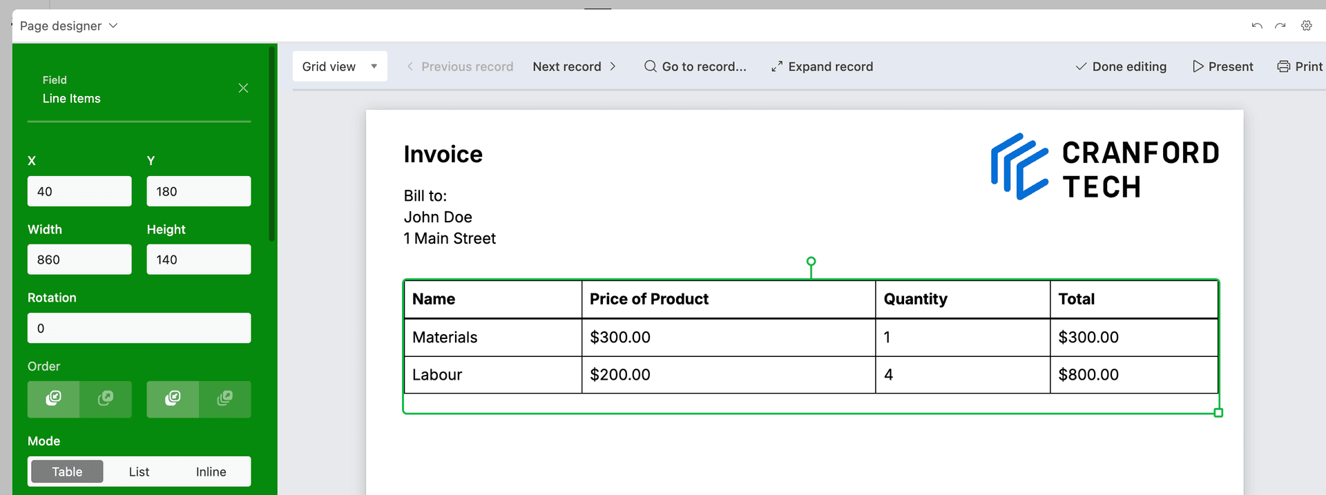Click the rotation handle above the table
This screenshot has height=495, width=1326.
811,262
